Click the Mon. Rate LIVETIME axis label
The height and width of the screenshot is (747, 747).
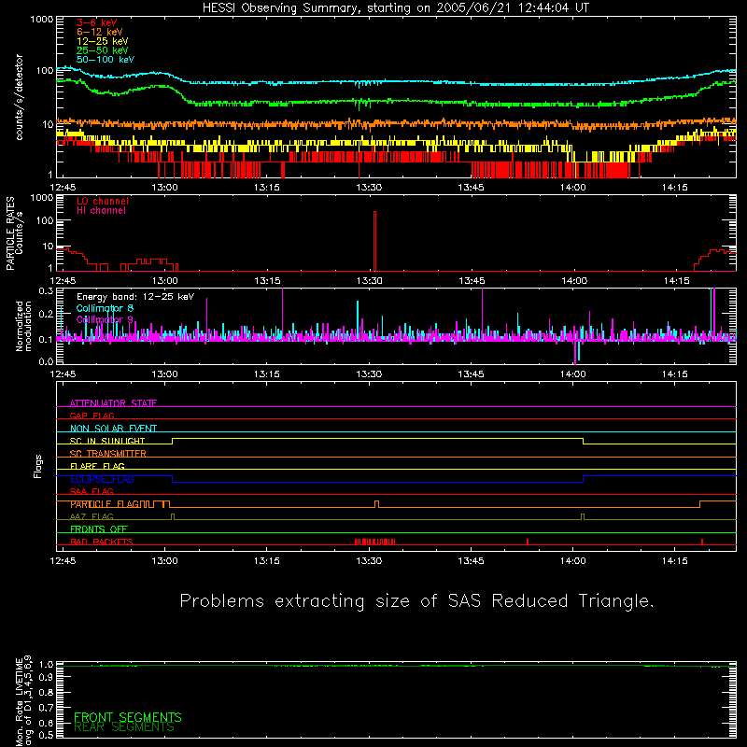tap(22, 700)
